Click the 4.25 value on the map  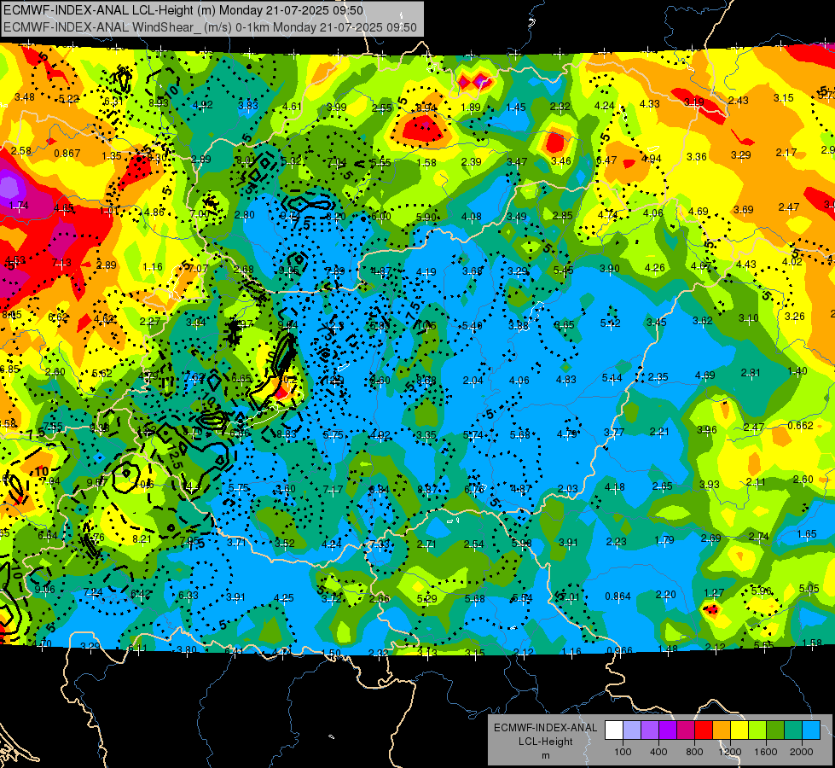[283, 598]
